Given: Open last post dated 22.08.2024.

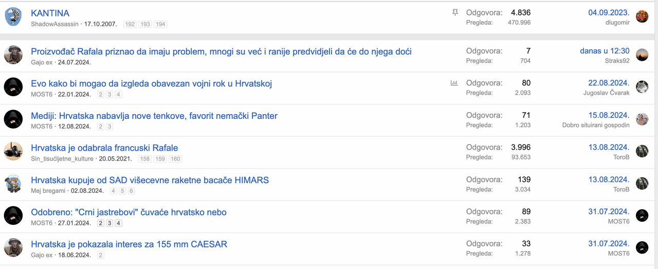Looking at the screenshot, I should tap(609, 83).
